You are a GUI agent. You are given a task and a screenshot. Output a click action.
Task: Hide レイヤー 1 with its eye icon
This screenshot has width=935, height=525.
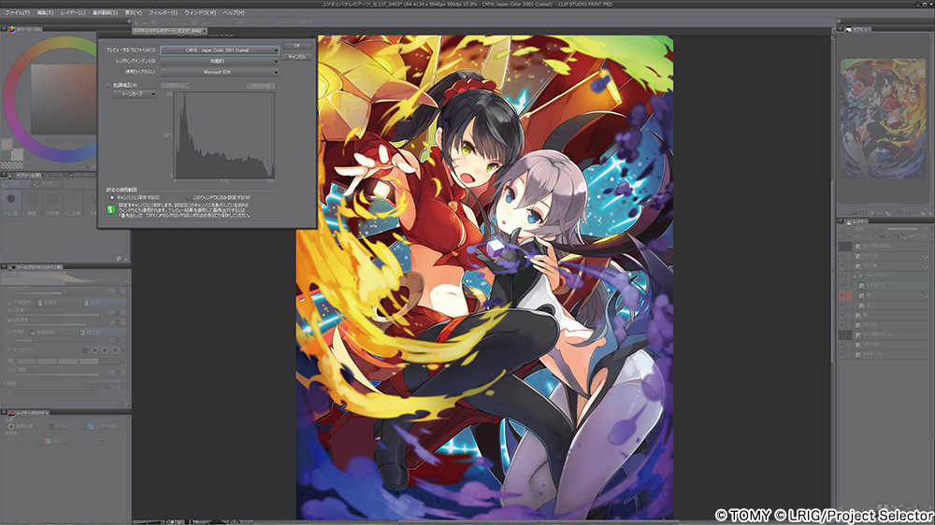pos(842,286)
